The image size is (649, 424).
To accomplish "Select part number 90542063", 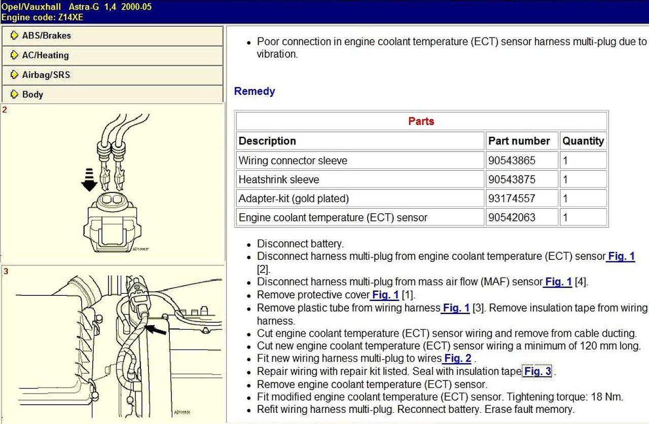I will tap(522, 217).
